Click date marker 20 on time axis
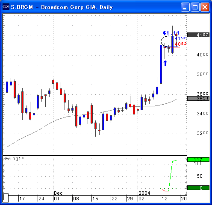The width and height of the screenshot is (212, 205). coord(184,199)
